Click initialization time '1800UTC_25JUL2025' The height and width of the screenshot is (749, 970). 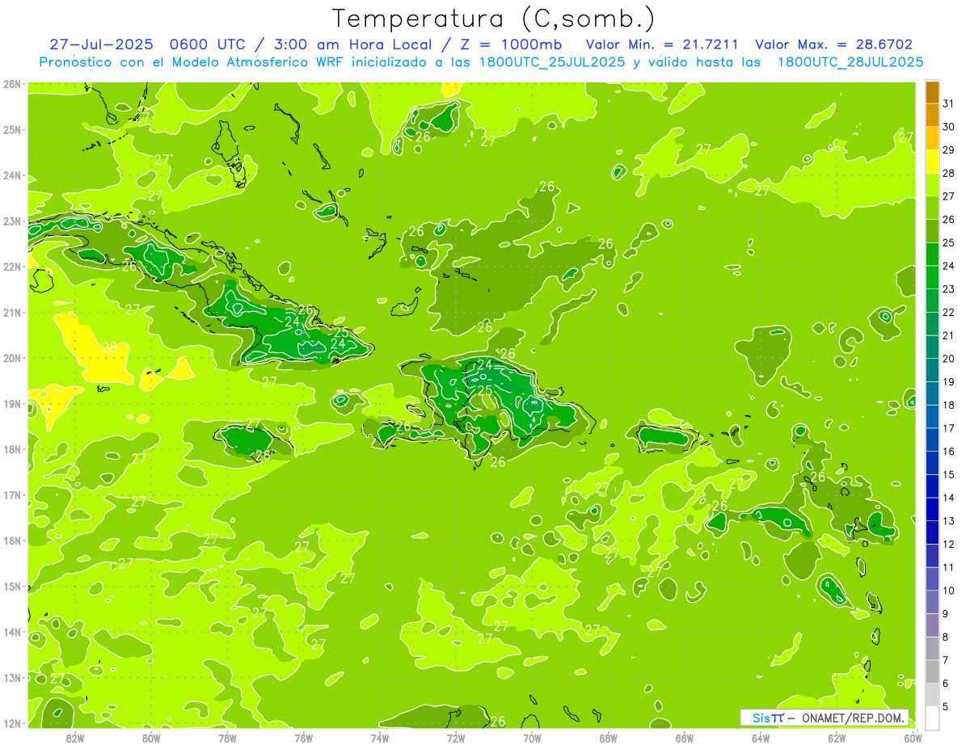click(x=552, y=62)
